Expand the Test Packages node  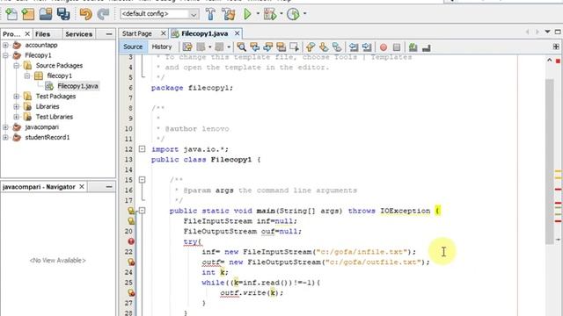(16, 97)
